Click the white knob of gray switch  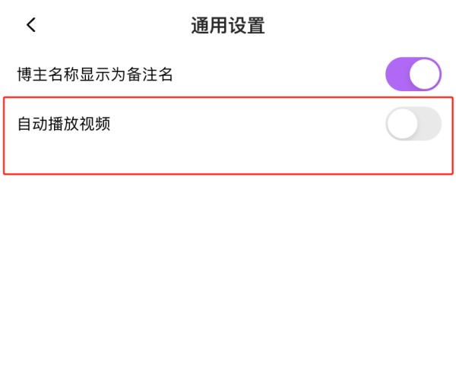tap(401, 124)
